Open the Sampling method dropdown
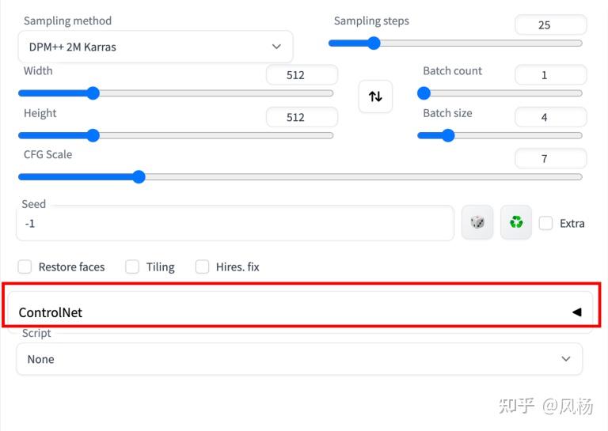Image resolution: width=608 pixels, height=431 pixels. (155, 47)
